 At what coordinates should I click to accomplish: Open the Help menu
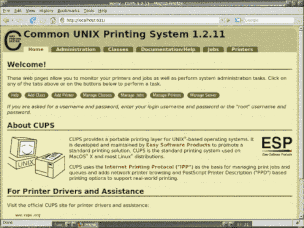pyautogui.click(x=103, y=11)
